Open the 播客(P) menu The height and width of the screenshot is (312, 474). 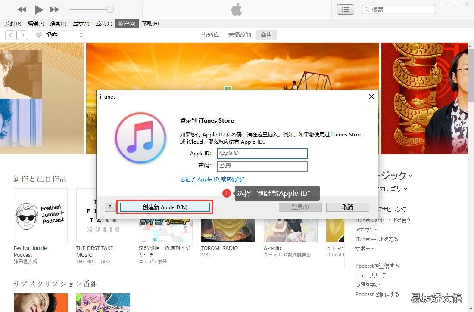[58, 24]
